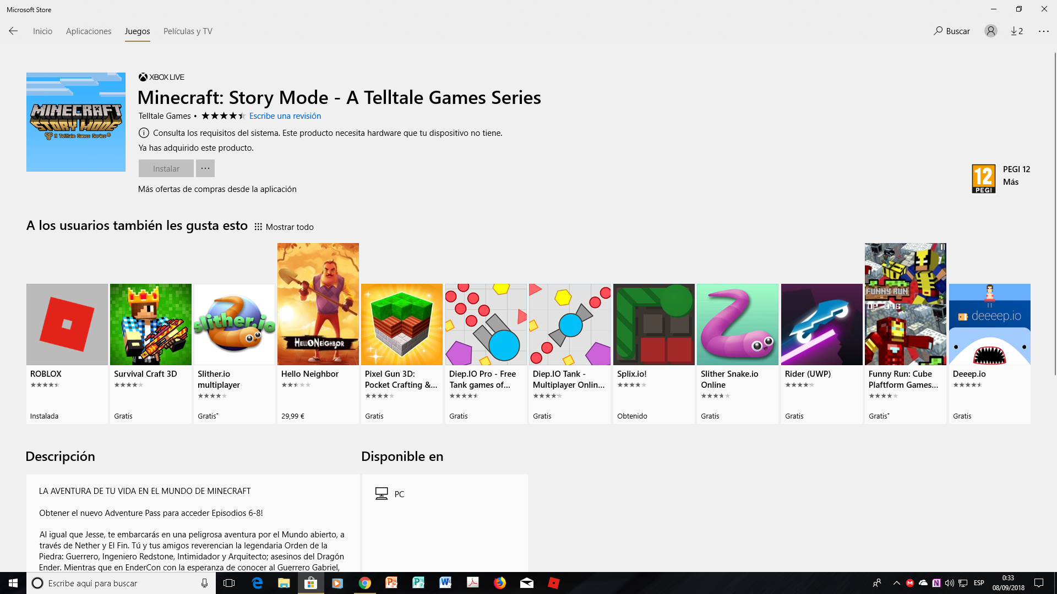Open the Windows Start menu
The height and width of the screenshot is (594, 1057).
click(13, 583)
